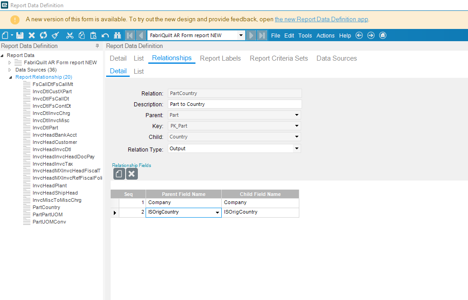
Task: Click the Company parent field cell
Action: tap(184, 203)
